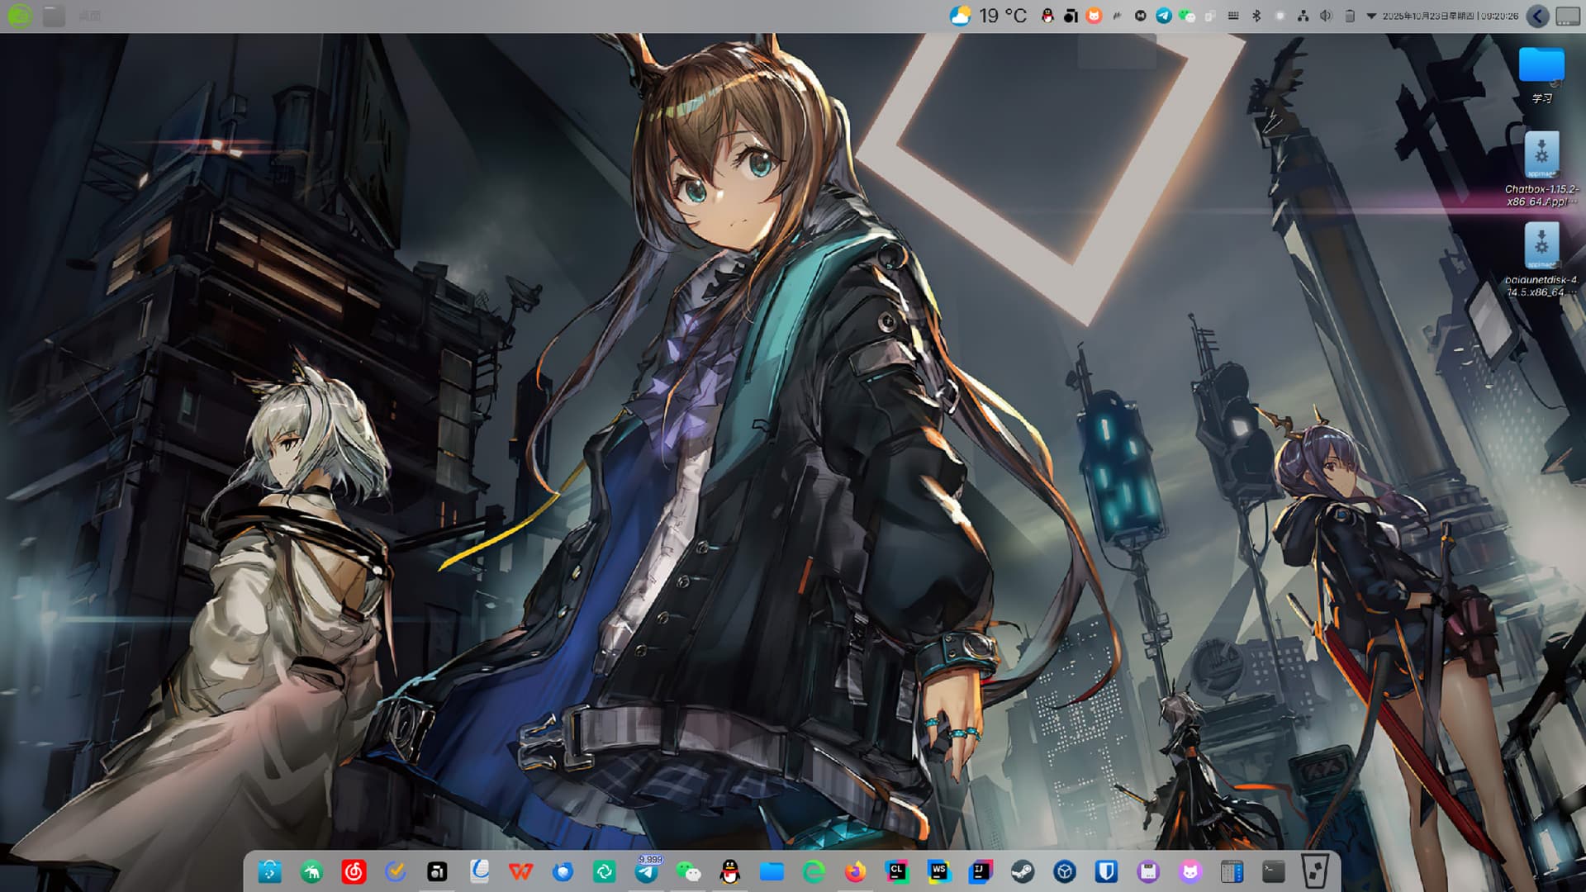This screenshot has height=892, width=1586.
Task: Expand hidden tray icons triangle
Action: (1371, 16)
